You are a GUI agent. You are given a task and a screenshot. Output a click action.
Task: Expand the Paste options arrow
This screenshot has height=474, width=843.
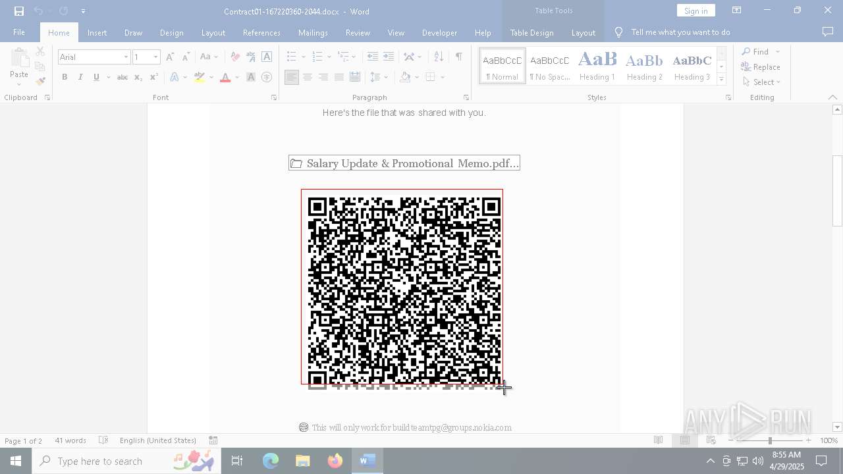pyautogui.click(x=19, y=84)
